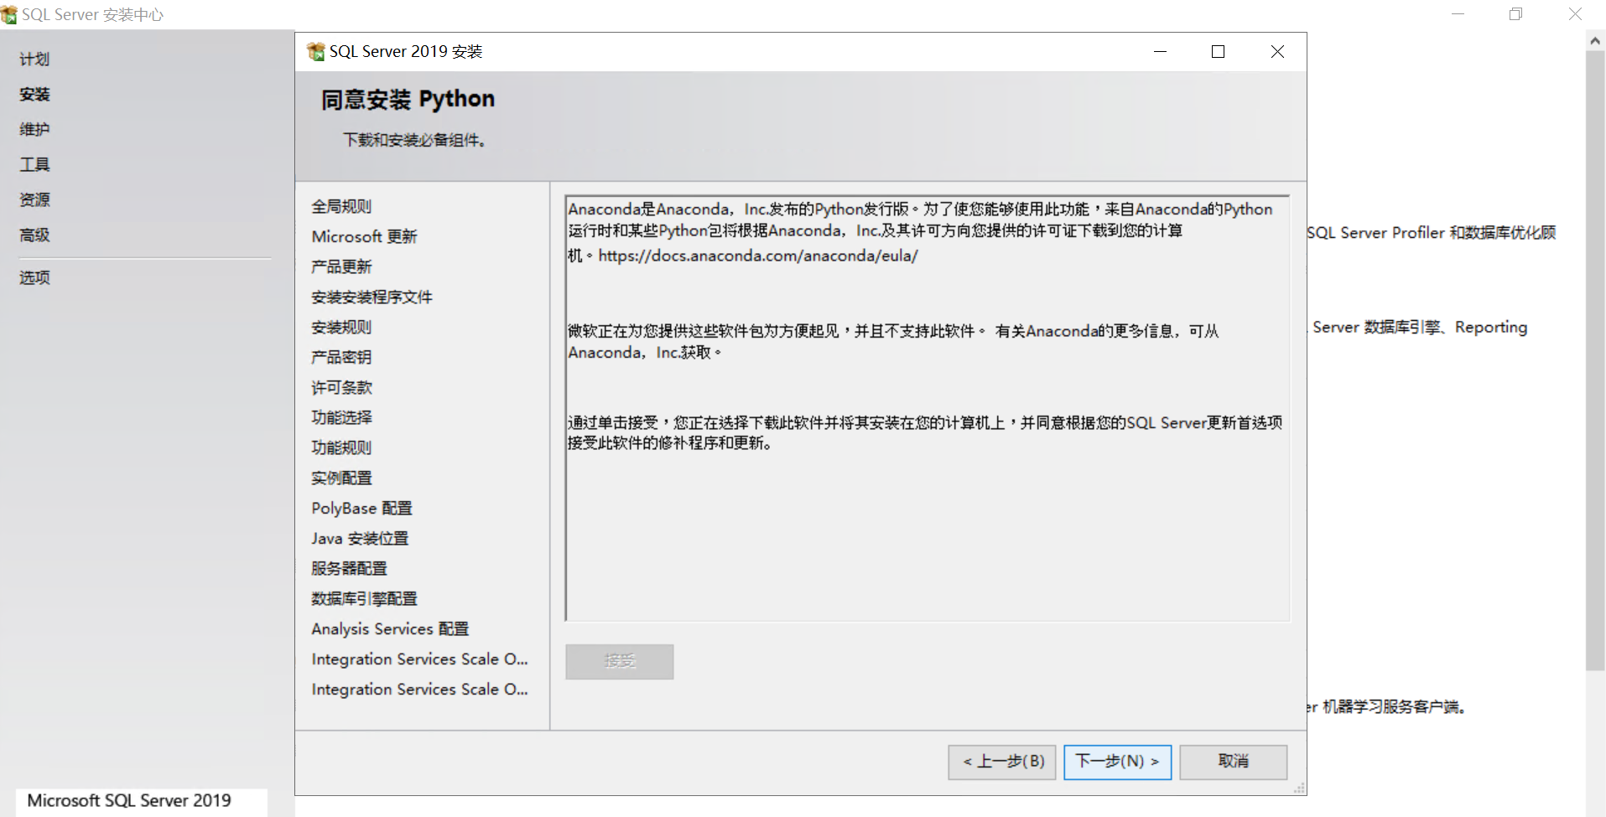Click the Microsoft SQL Server 2019 logo text
This screenshot has height=817, width=1606.
tap(129, 800)
